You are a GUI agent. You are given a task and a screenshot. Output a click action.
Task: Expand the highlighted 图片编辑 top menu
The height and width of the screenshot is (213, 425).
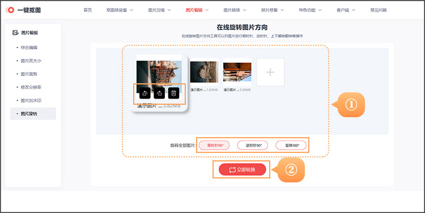coord(197,10)
